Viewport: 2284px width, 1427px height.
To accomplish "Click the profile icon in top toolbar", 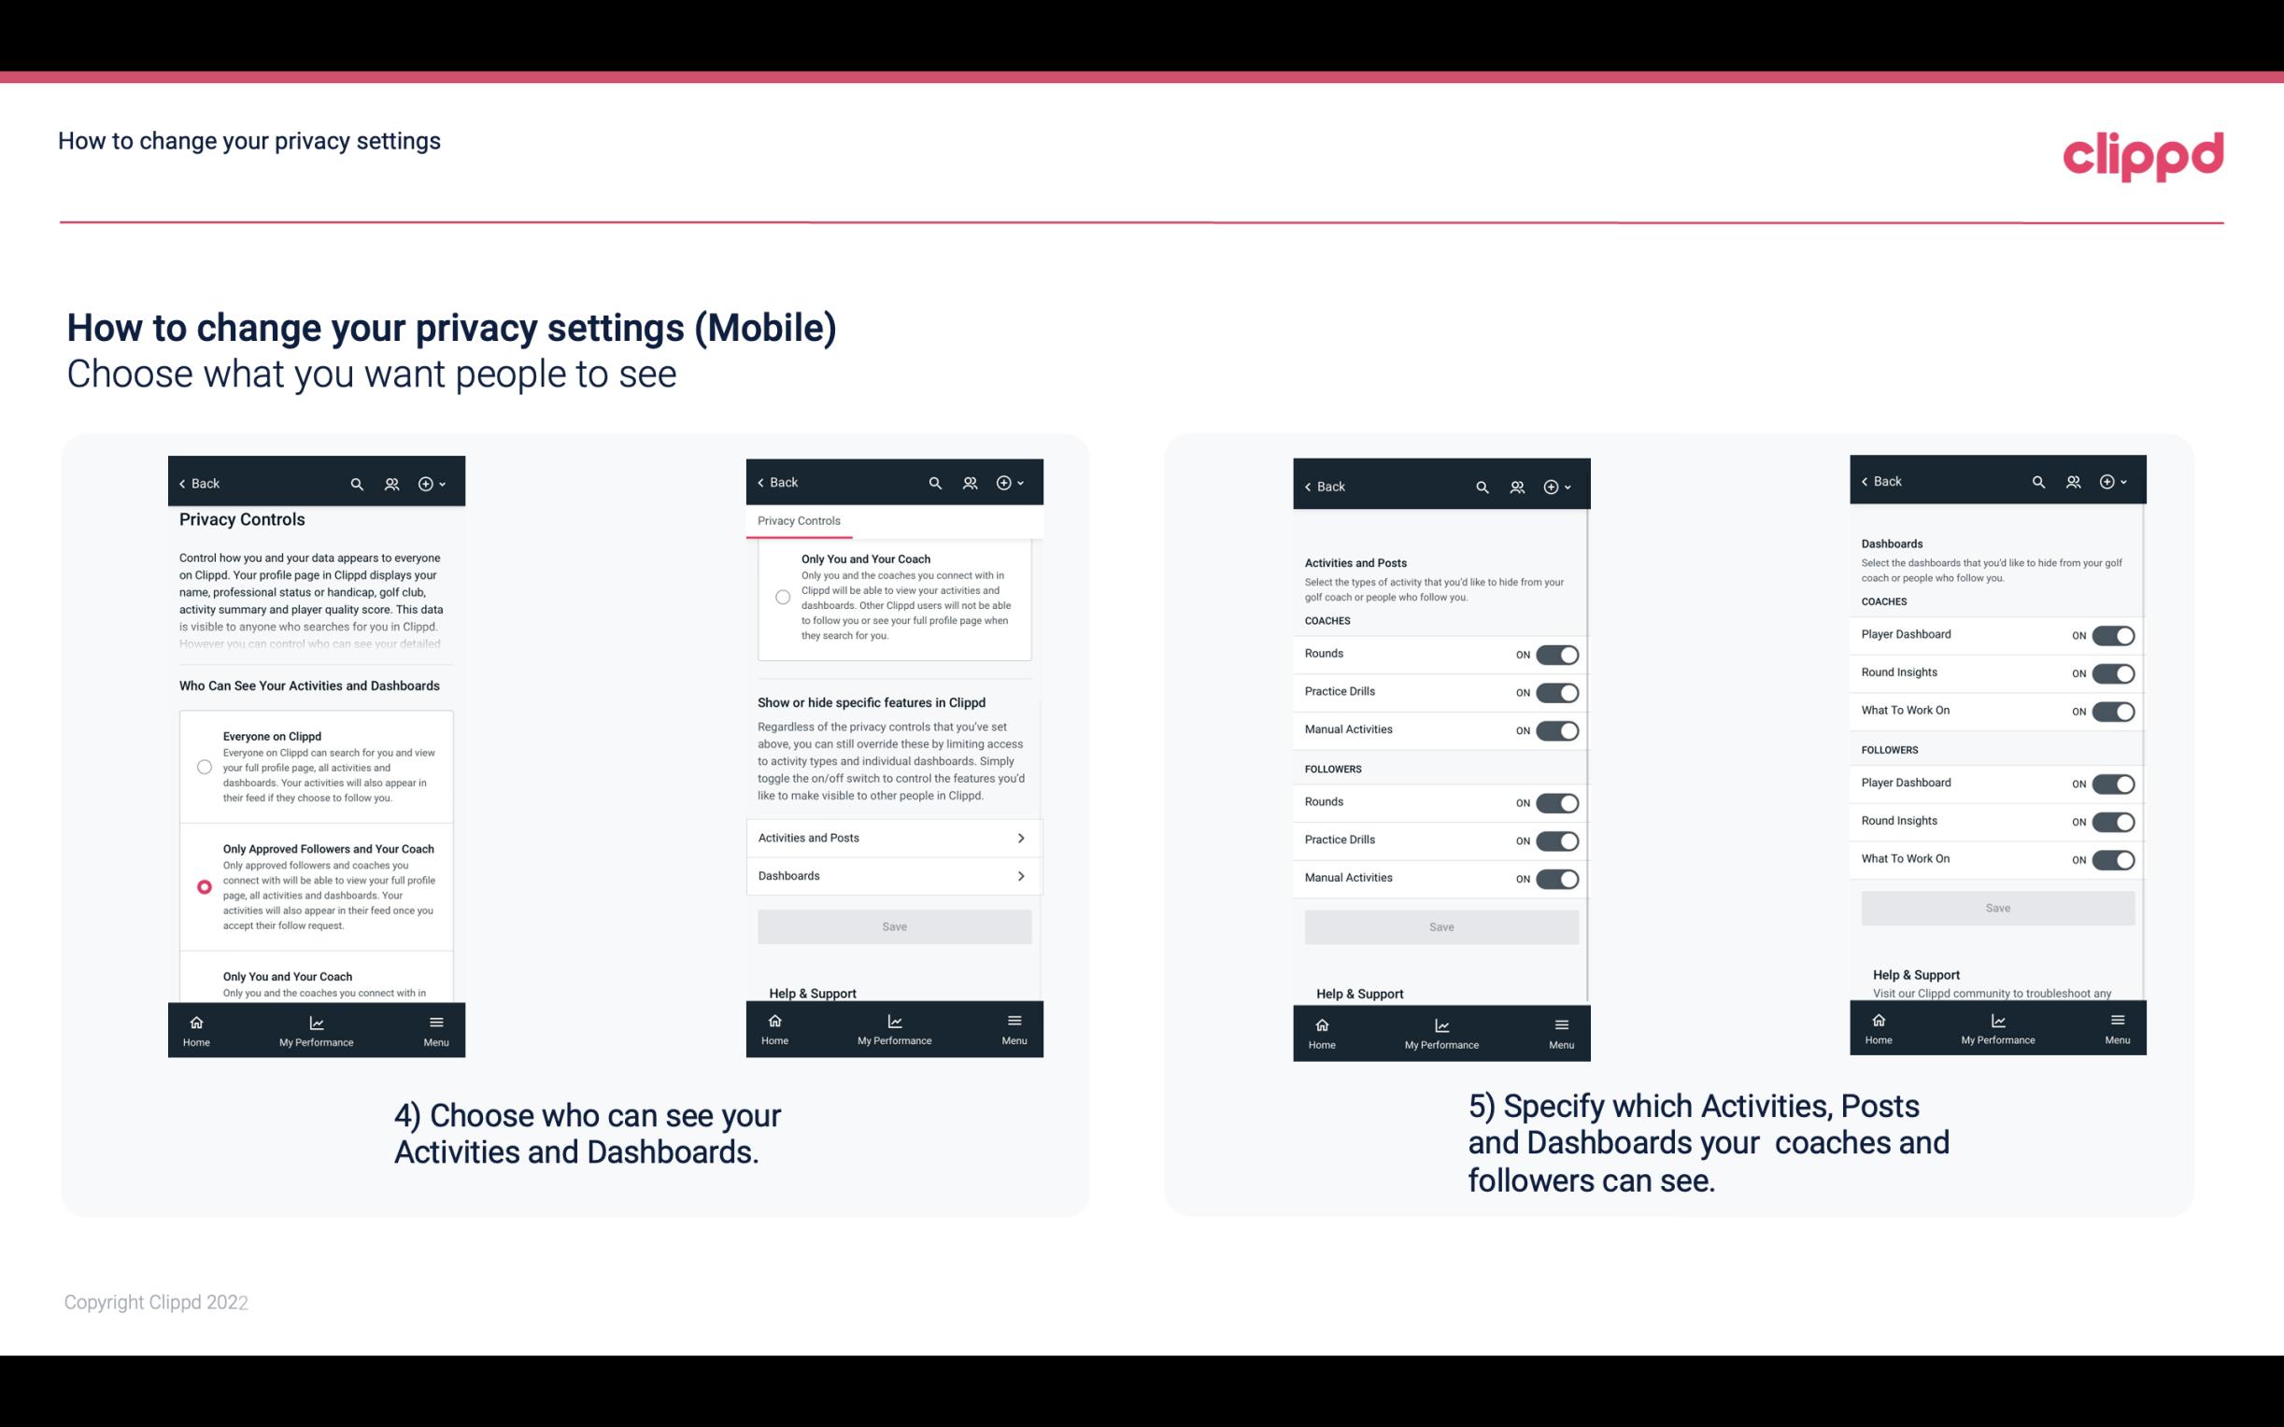I will (x=391, y=484).
